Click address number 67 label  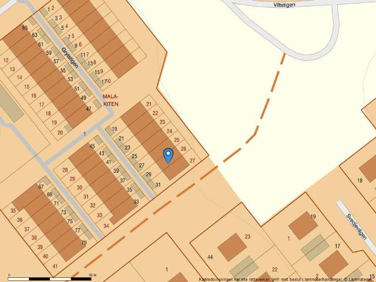[x=41, y=187]
